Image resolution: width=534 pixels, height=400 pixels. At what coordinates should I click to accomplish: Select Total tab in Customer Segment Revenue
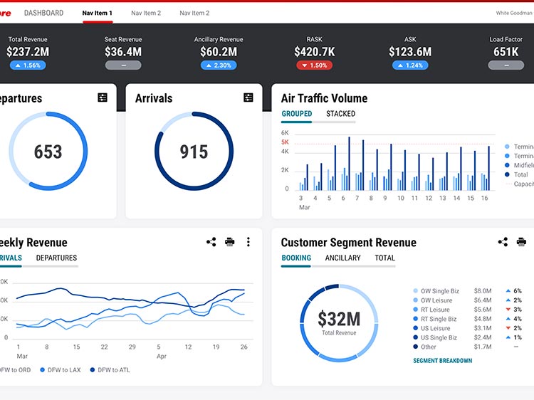click(x=384, y=258)
